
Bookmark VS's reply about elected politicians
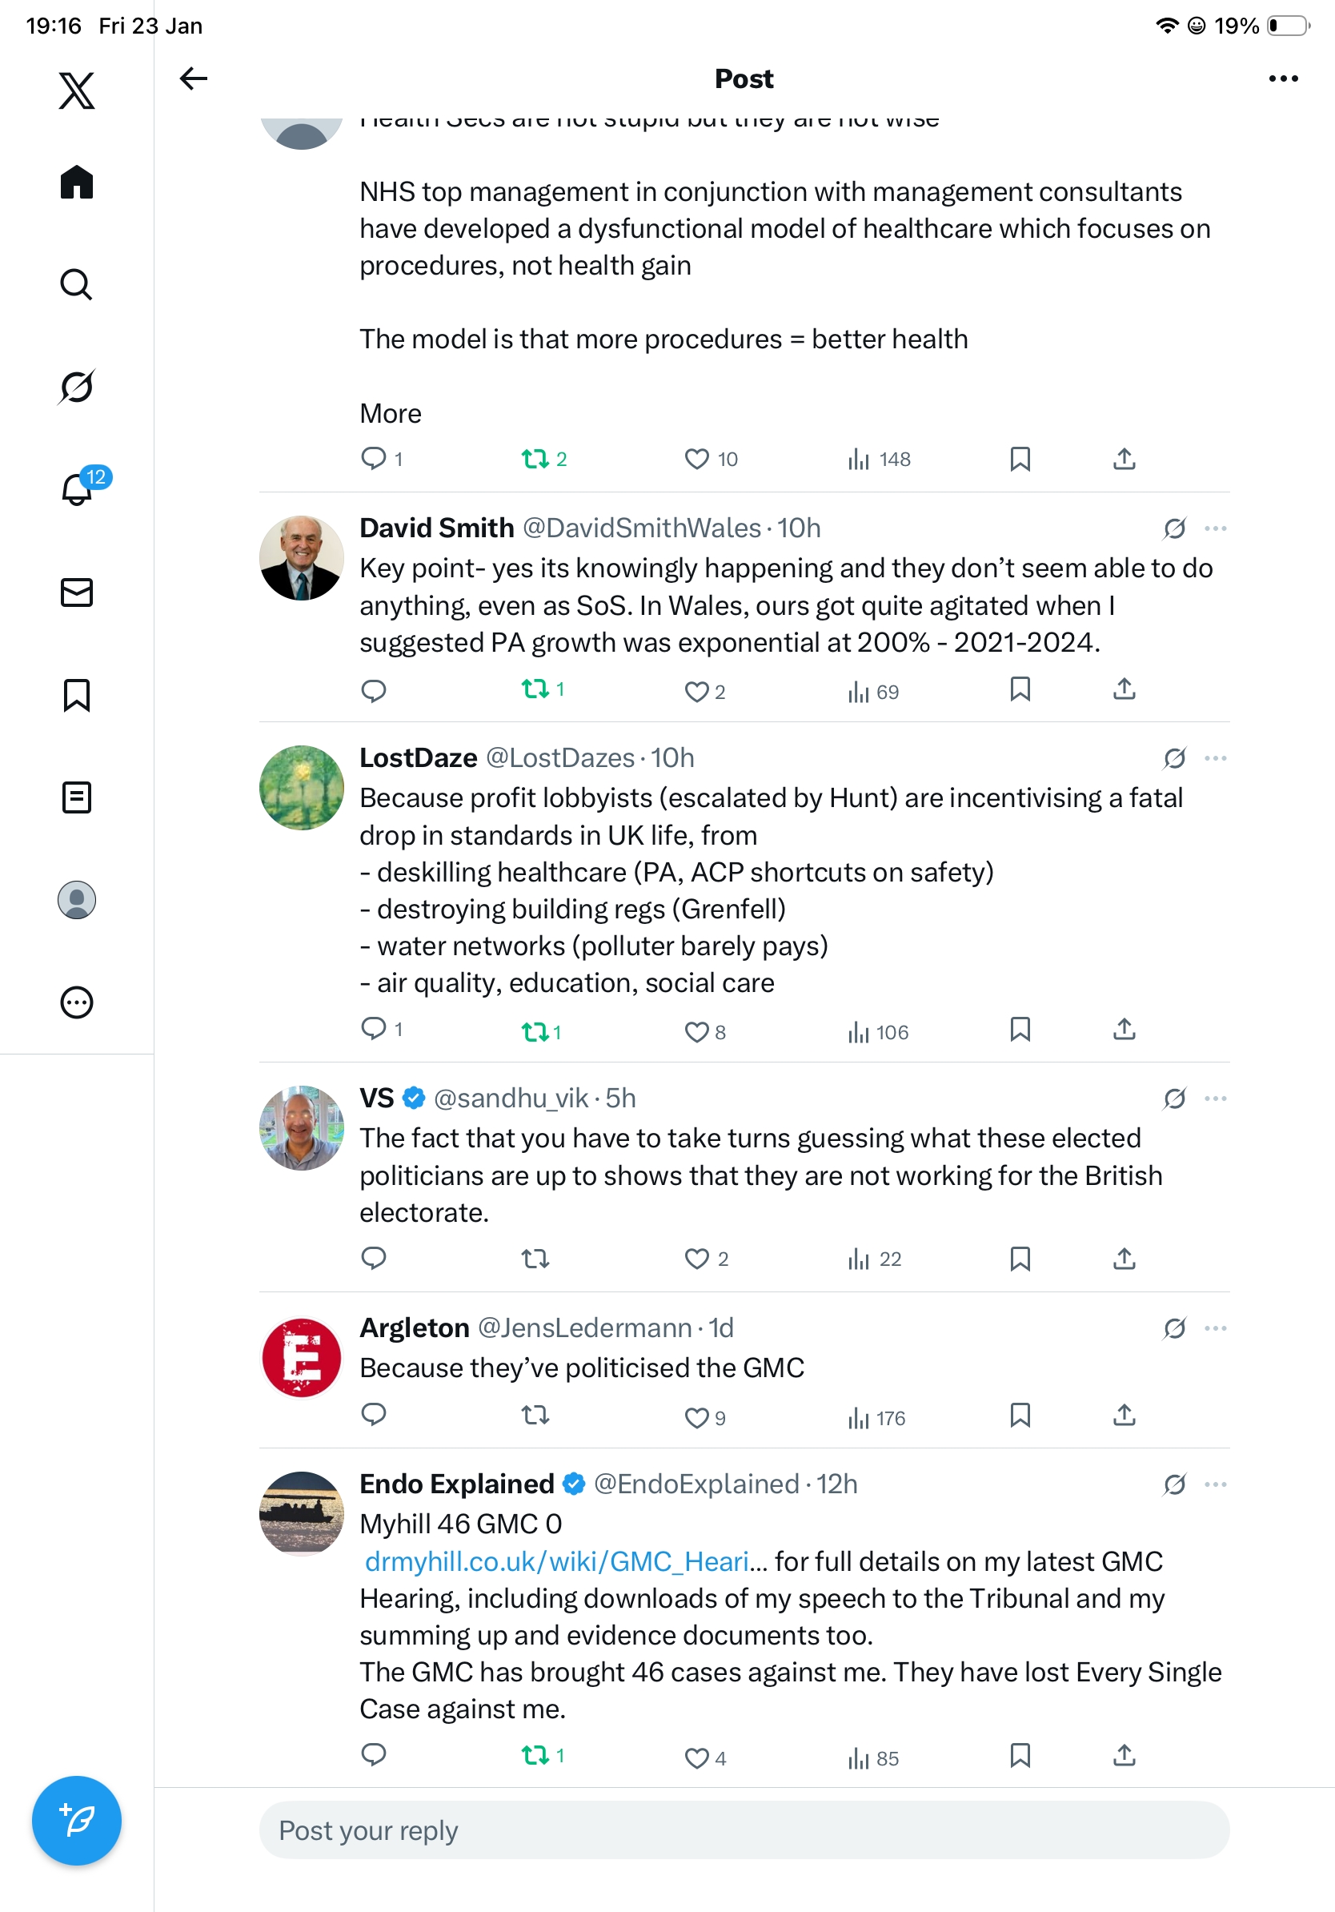coord(1020,1259)
